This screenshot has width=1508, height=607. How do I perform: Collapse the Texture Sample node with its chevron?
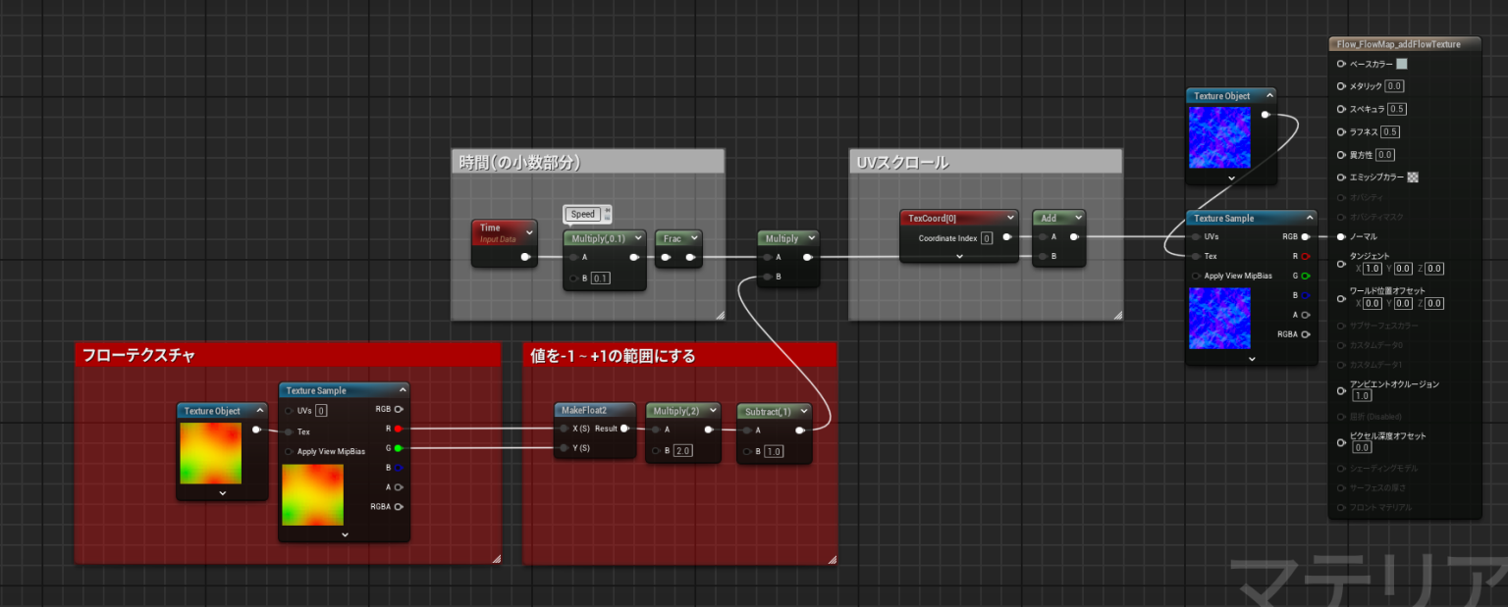pyautogui.click(x=404, y=389)
